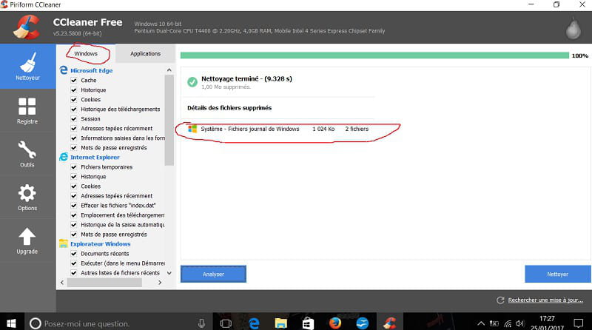The height and width of the screenshot is (330, 592).
Task: Toggle Autres listes de fichiers récents checkbox
Action: point(74,273)
